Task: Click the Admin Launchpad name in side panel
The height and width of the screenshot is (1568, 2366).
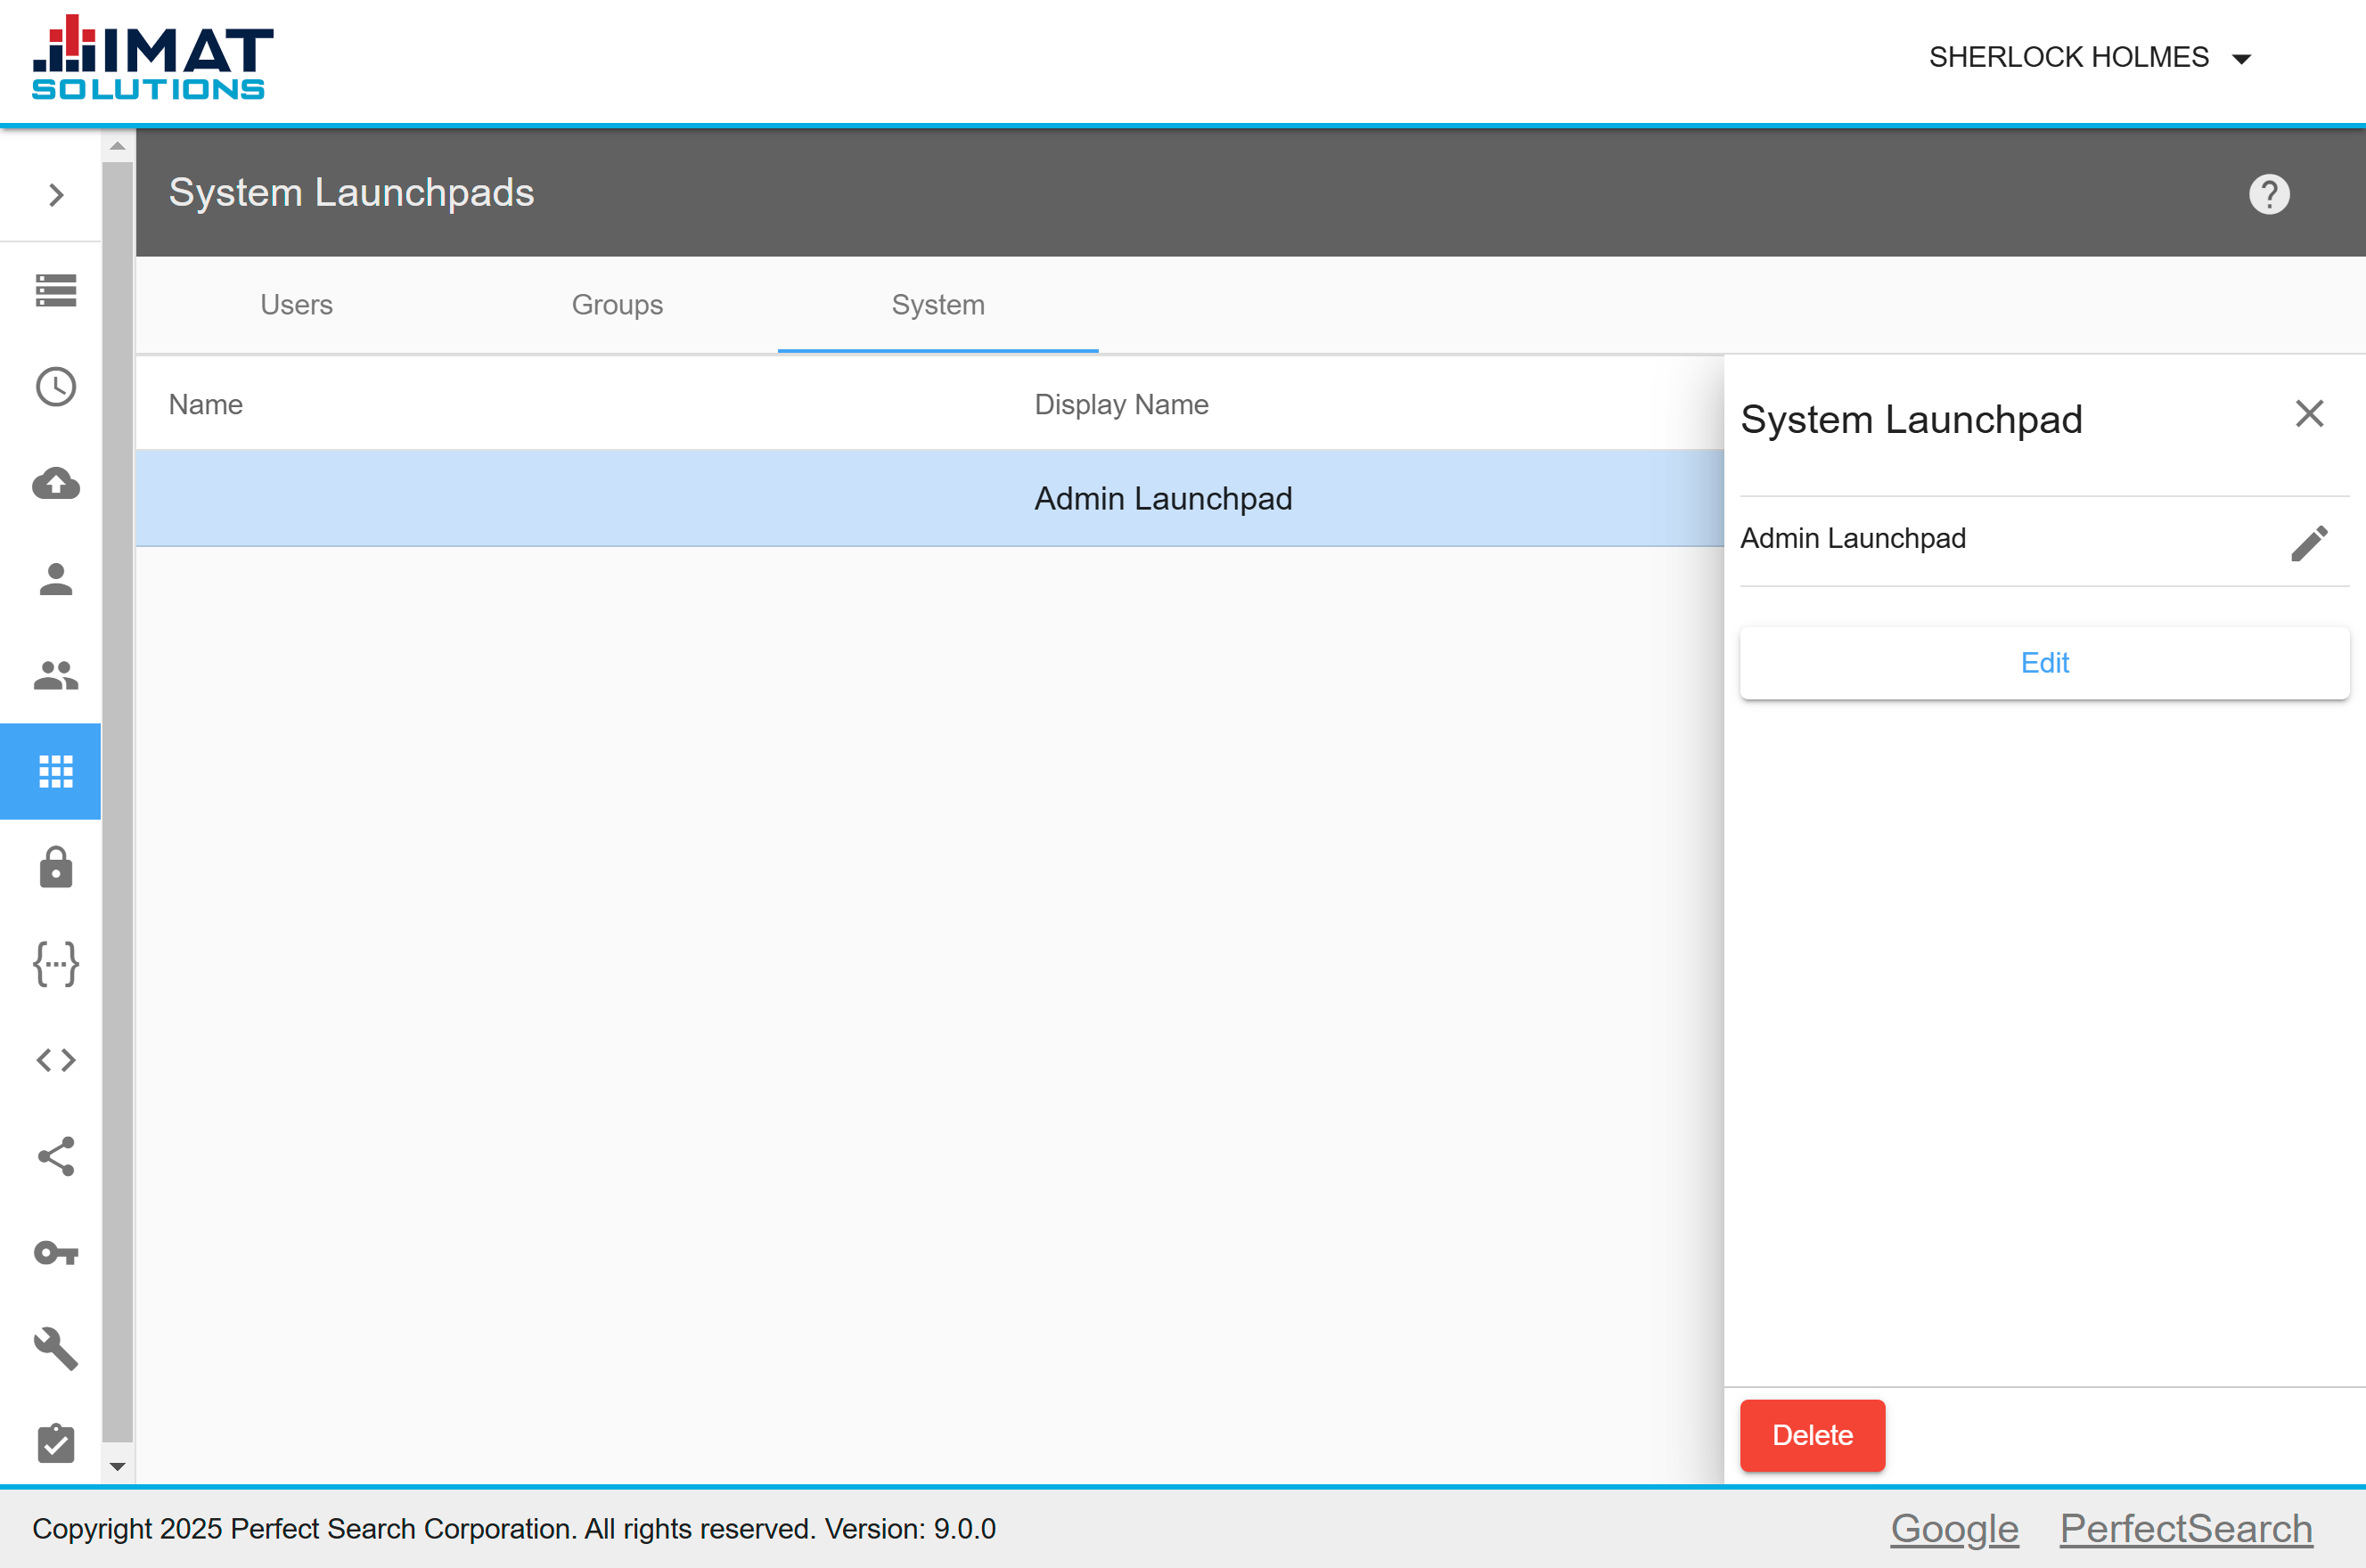Action: coord(1853,538)
